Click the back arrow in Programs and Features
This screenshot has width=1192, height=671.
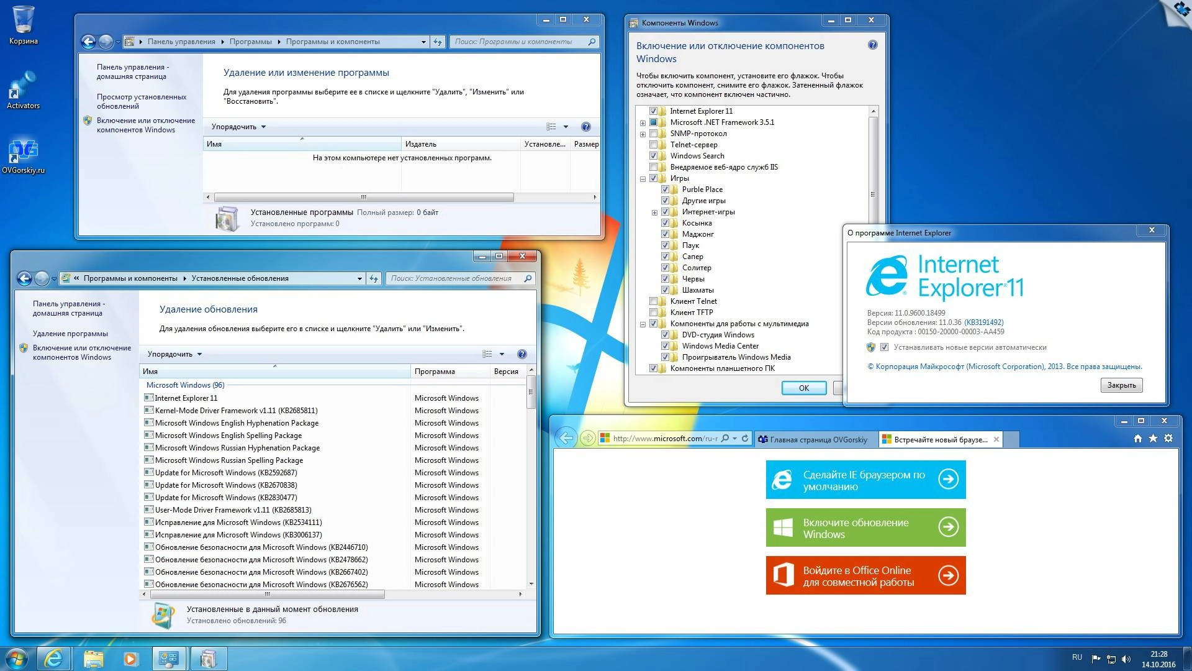[89, 42]
